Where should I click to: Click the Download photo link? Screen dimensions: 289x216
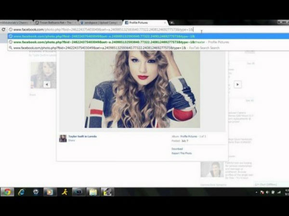177,149
